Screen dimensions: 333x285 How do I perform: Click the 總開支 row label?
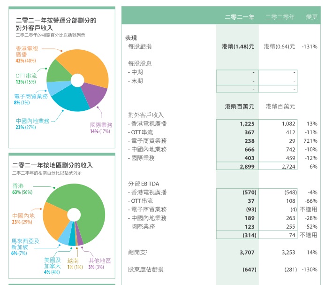[x=138, y=253]
